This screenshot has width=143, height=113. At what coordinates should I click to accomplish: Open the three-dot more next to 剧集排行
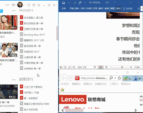[x=14, y=80]
